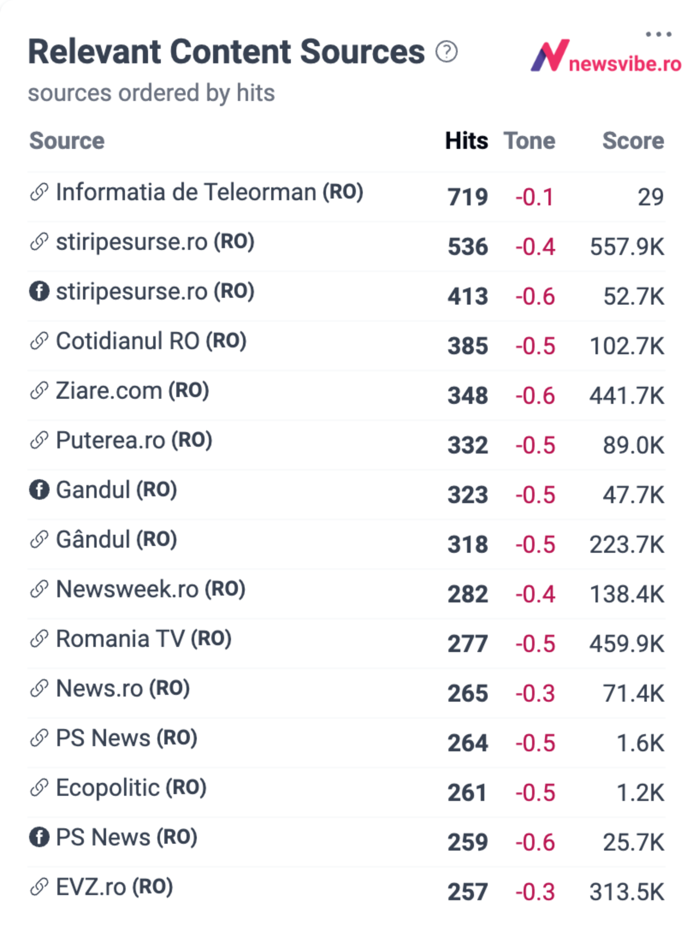This screenshot has height=943, width=693.
Task: Click link icon beside EVZ.ro
Action: click(x=39, y=887)
